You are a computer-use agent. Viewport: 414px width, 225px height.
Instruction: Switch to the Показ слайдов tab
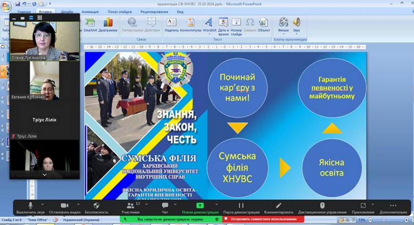click(x=120, y=12)
